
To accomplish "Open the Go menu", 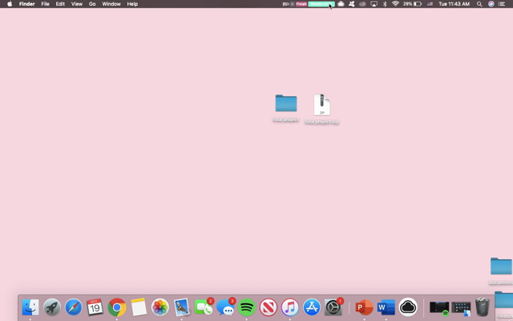I will point(92,4).
